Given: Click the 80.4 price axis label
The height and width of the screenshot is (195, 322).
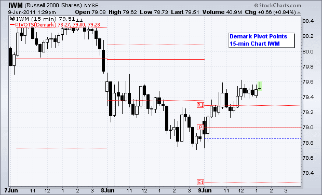Looking at the screenshot, I should (x=308, y=21).
